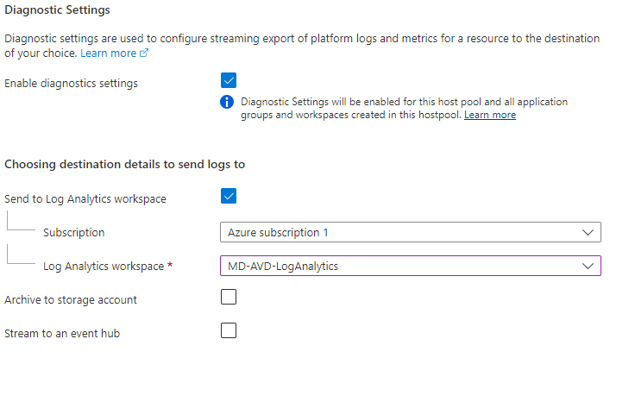This screenshot has width=635, height=402.
Task: Click the blue information icon
Action: 228,102
